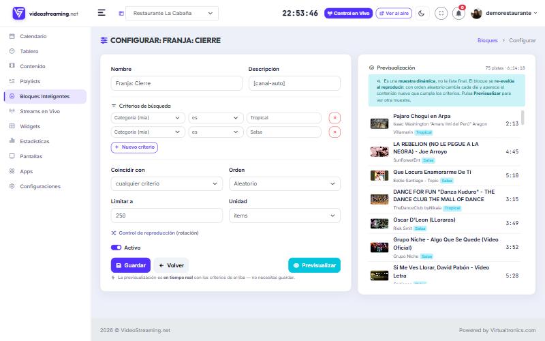Image resolution: width=545 pixels, height=341 pixels.
Task: Click the Que Locura Enamorarme De Ti thumbnail
Action: click(379, 175)
